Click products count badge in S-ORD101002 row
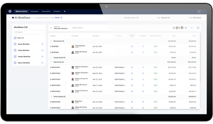This screenshot has width=213, height=124. [143, 73]
